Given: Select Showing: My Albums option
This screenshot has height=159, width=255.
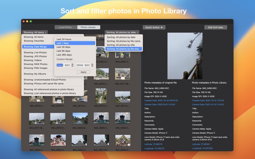Looking at the screenshot, I should tap(35, 74).
